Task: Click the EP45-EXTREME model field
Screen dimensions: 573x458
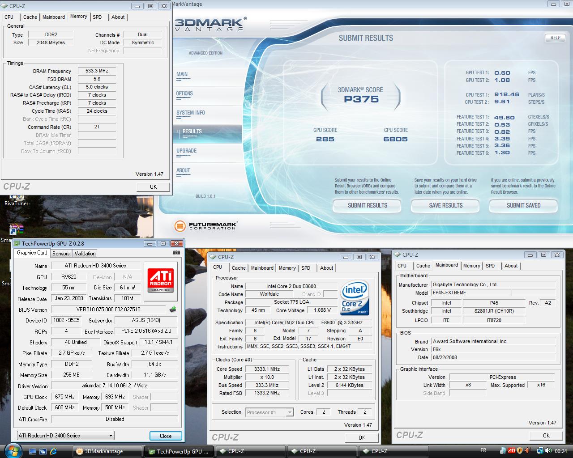Action: click(x=471, y=293)
